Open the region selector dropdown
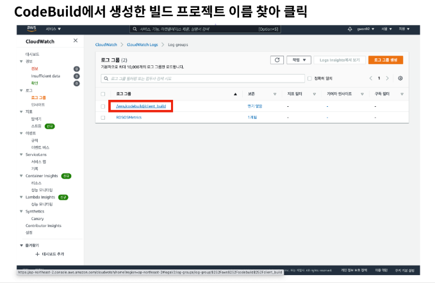This screenshot has height=286, width=435. [x=386, y=29]
